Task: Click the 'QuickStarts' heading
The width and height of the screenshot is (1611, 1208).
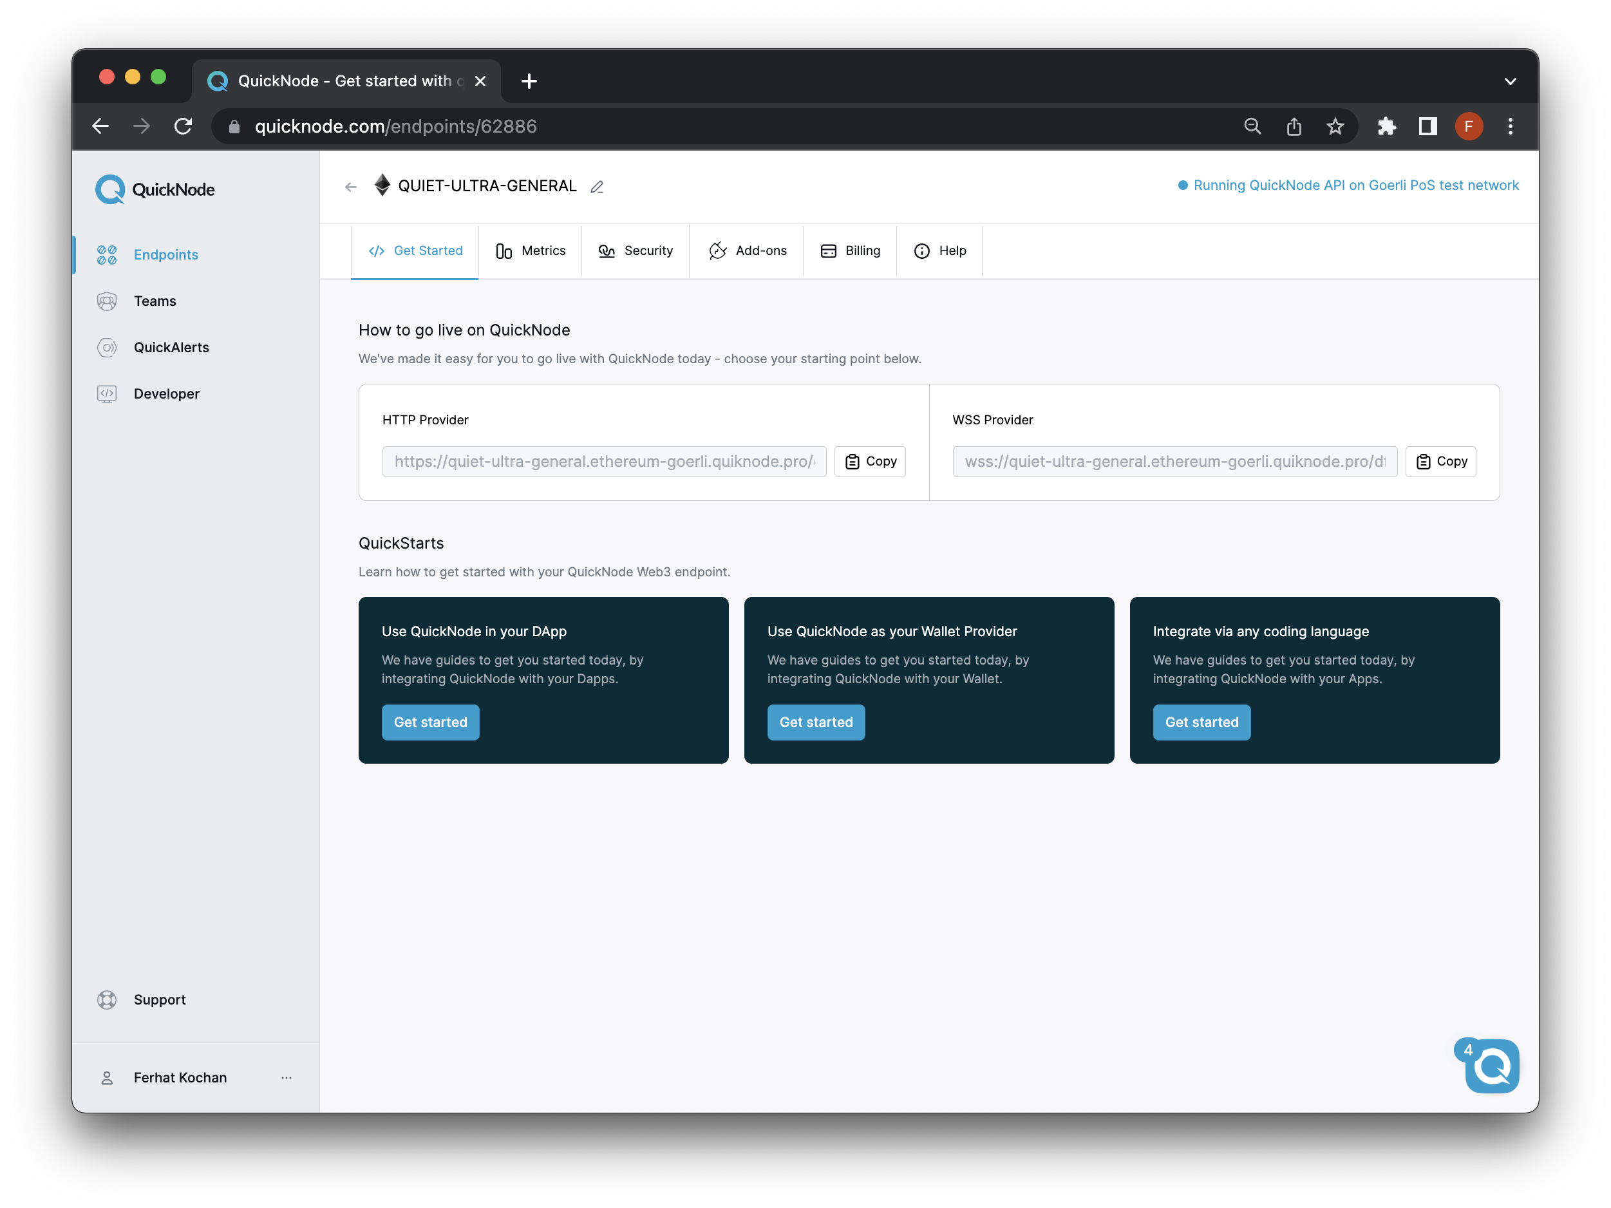Action: 401,543
